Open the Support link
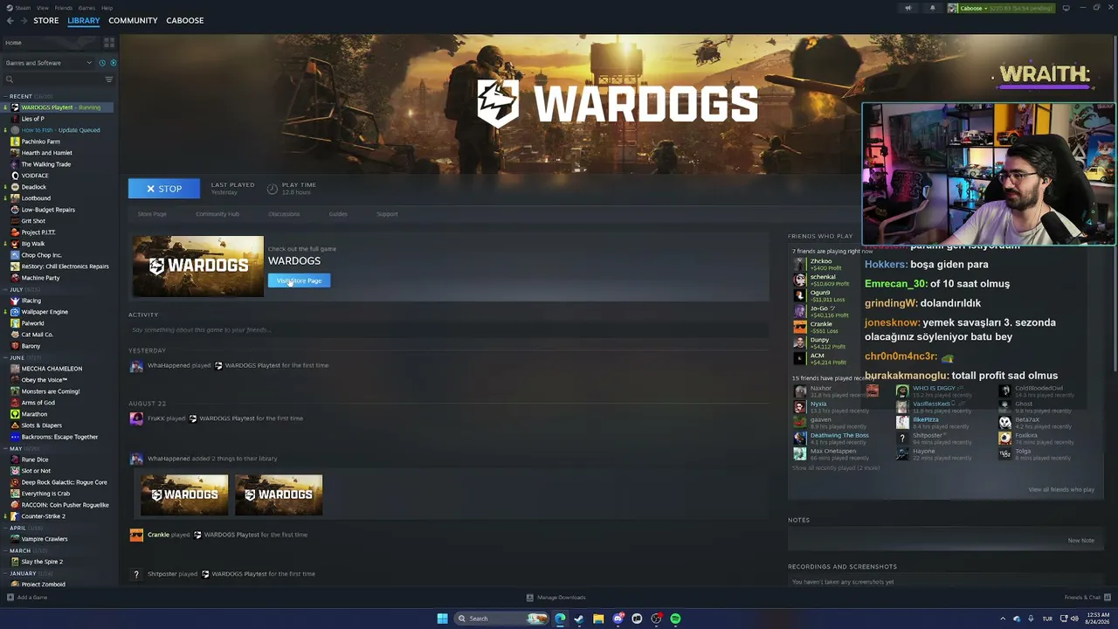This screenshot has width=1118, height=629. [387, 214]
